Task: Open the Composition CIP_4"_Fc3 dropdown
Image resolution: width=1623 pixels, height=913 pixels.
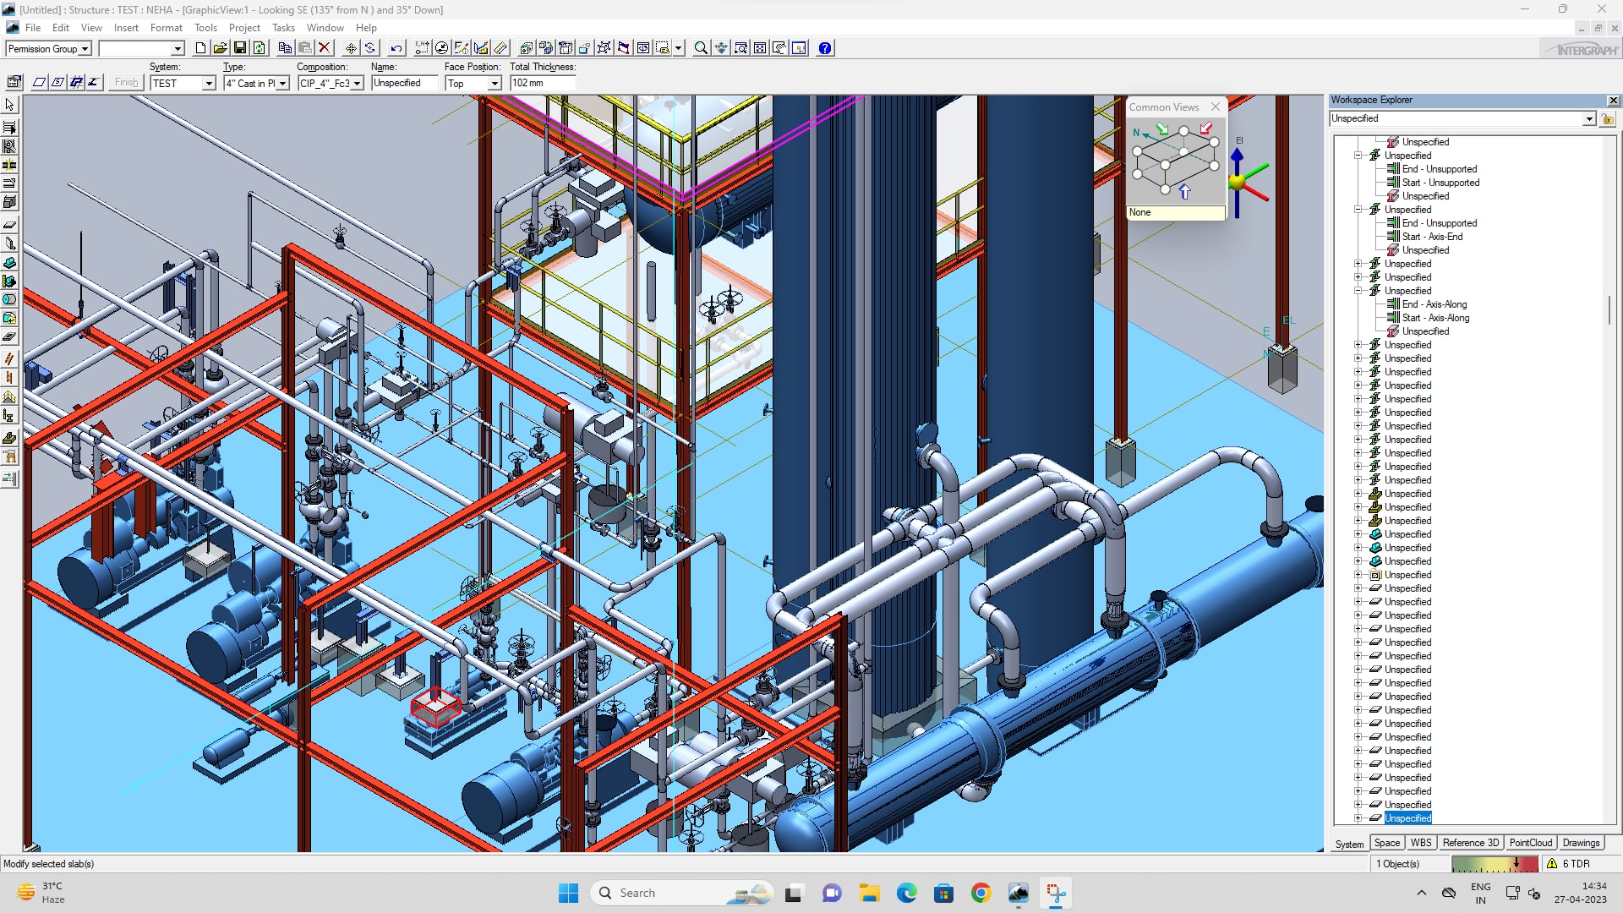Action: [x=358, y=83]
